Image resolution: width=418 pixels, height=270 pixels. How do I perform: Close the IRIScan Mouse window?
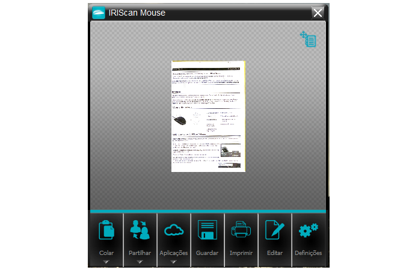pyautogui.click(x=318, y=13)
